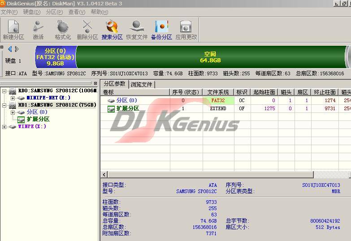Click the 1274 end cylinder value
Screen dimensions: 351x241
coord(330,100)
